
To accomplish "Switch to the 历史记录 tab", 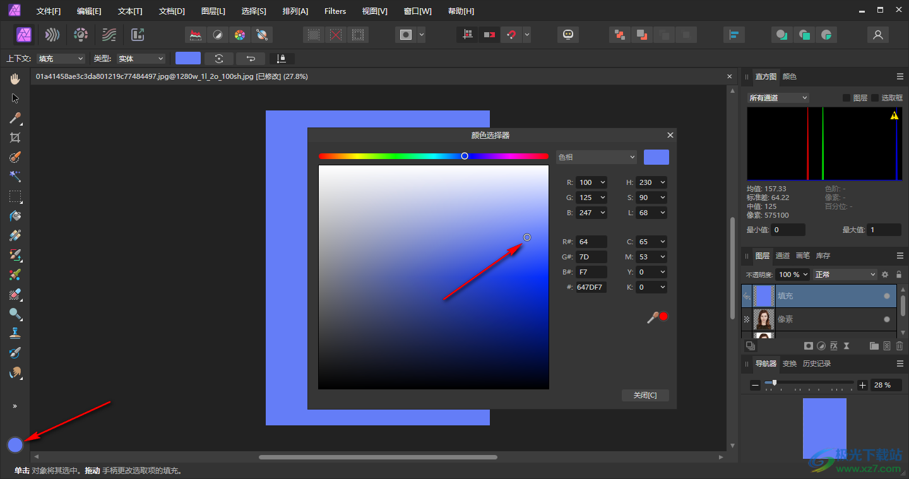I will tap(816, 364).
